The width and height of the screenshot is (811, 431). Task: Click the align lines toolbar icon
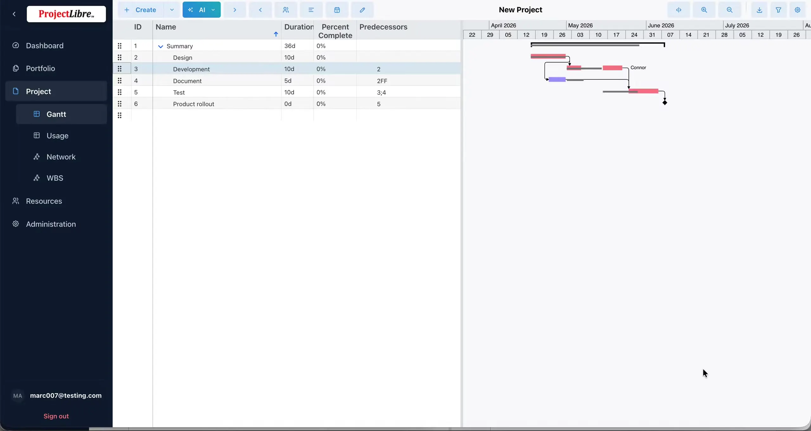click(x=311, y=10)
